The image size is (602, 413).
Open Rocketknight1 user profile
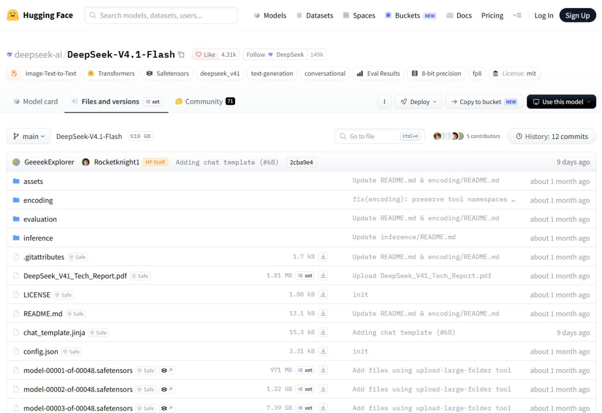tap(117, 162)
